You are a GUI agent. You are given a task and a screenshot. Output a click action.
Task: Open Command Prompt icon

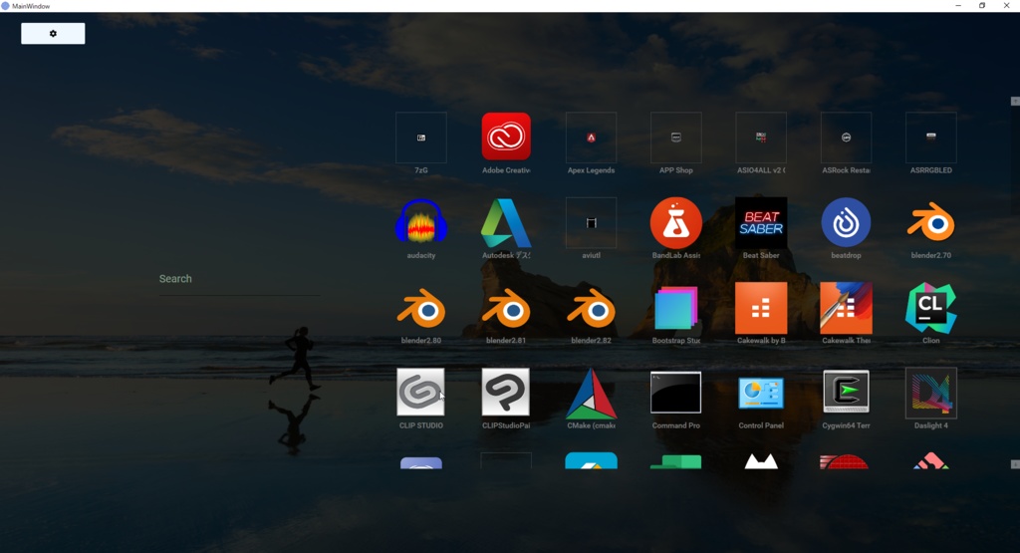click(676, 393)
